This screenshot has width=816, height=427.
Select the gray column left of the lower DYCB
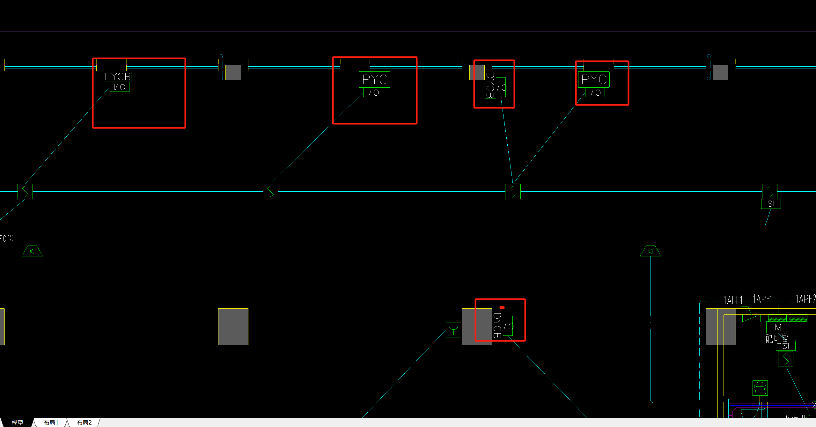pyautogui.click(x=477, y=327)
